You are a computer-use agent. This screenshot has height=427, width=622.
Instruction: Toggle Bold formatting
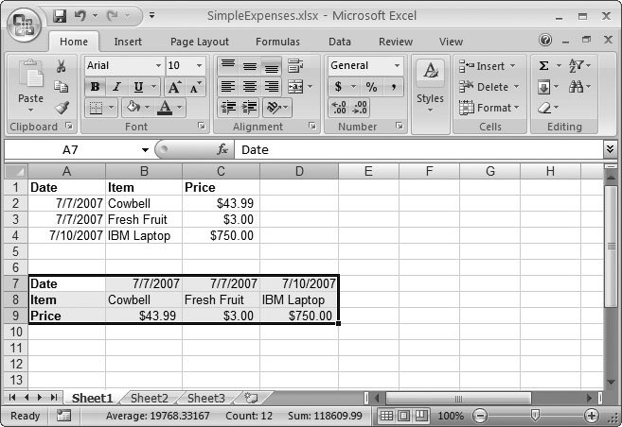coord(95,87)
